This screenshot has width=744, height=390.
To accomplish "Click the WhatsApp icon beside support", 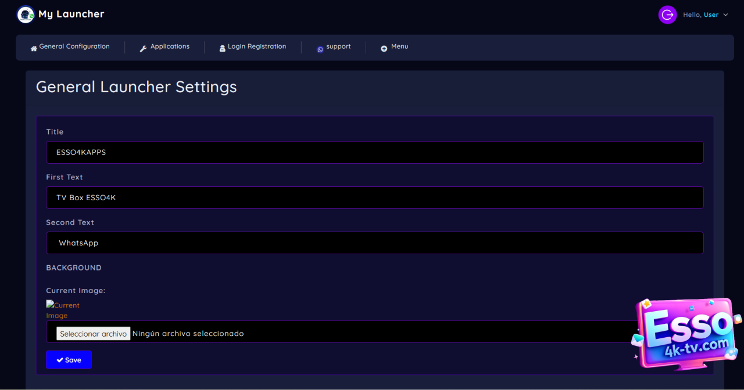I will click(320, 49).
